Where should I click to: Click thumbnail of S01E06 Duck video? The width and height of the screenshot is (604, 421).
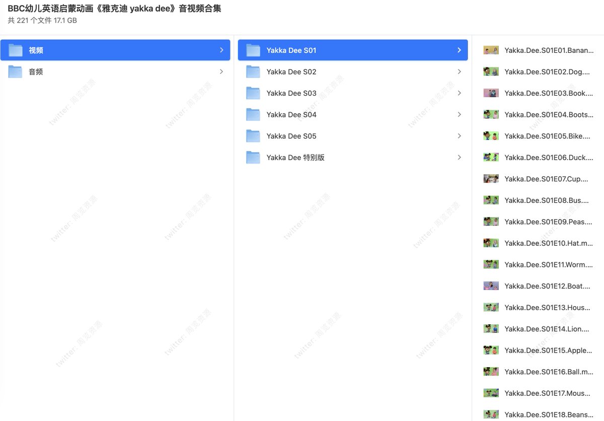[x=491, y=157]
